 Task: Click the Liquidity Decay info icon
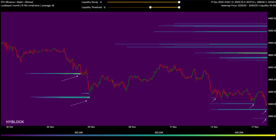pos(101,2)
